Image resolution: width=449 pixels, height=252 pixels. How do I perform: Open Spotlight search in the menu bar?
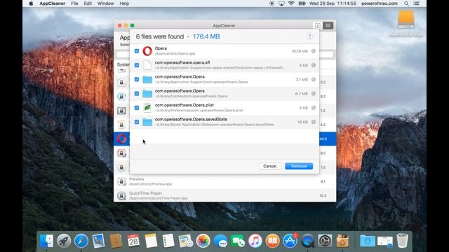(406, 3)
